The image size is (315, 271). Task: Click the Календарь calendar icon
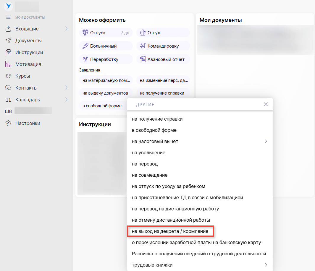[8, 100]
